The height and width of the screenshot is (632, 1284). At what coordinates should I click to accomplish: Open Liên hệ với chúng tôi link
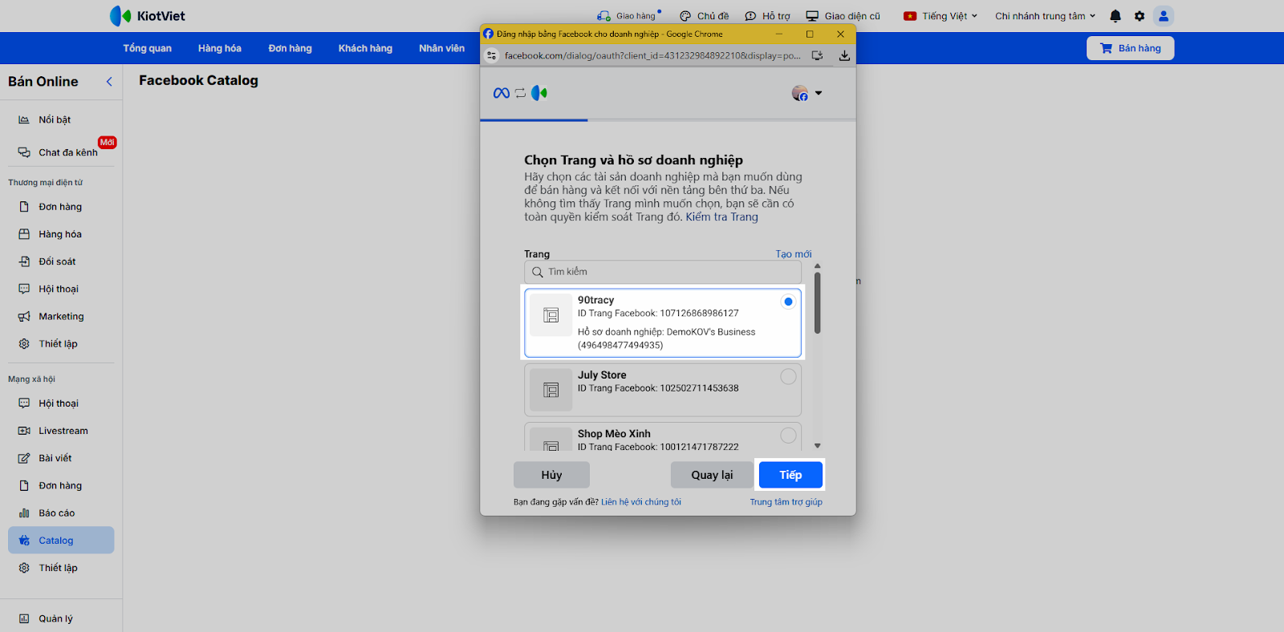pos(640,502)
